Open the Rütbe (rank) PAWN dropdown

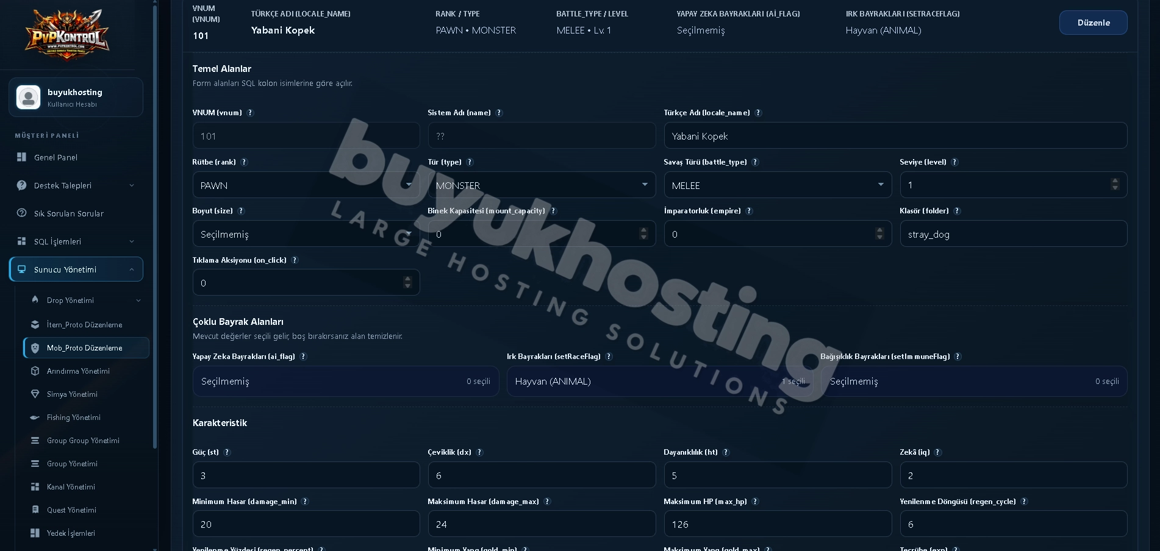(306, 185)
